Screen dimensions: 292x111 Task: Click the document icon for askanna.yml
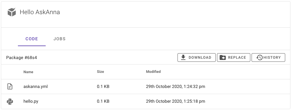tap(10, 86)
